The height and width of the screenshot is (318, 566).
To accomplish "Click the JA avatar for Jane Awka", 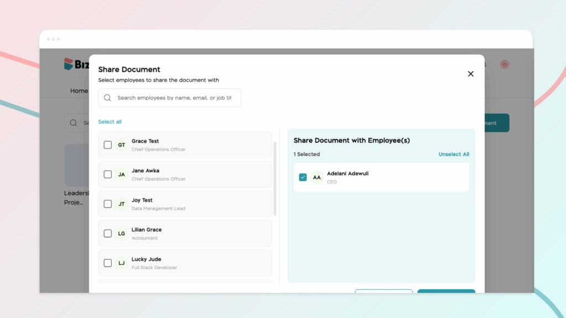I will click(122, 174).
